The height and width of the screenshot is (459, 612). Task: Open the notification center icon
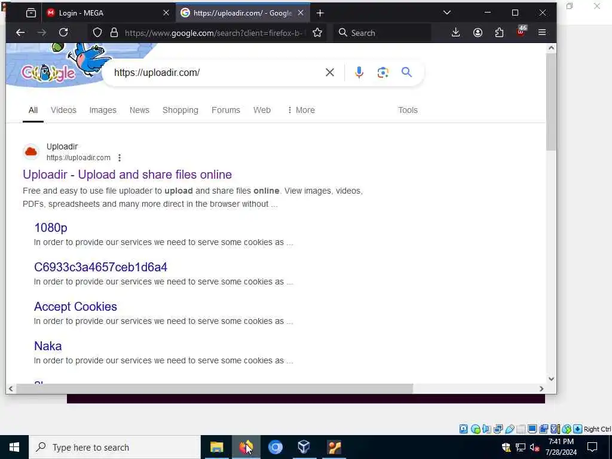592,447
